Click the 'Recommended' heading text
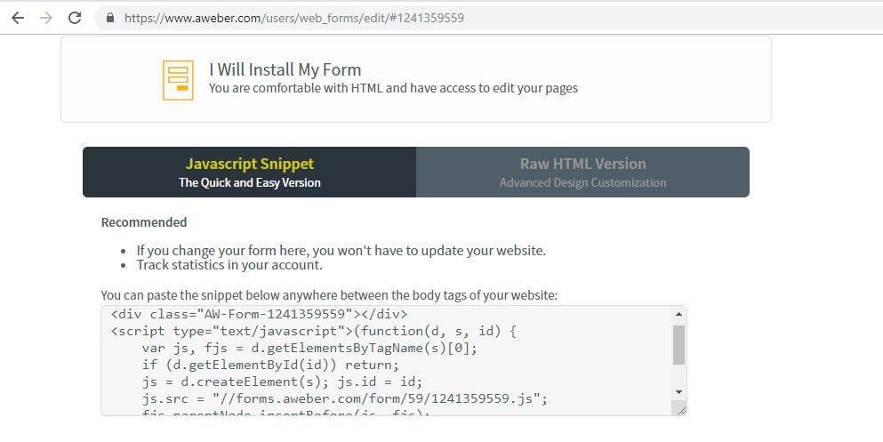883x442 pixels. pyautogui.click(x=143, y=222)
